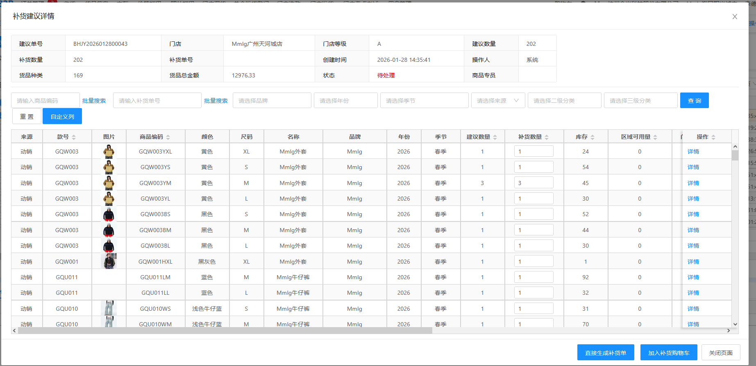Sort by 商品编码 column sort arrows
The width and height of the screenshot is (756, 366).
(168, 137)
